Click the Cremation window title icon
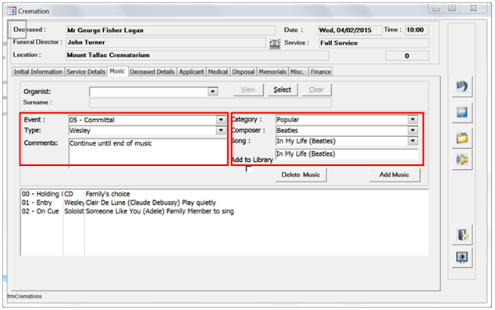The image size is (495, 310). pyautogui.click(x=12, y=12)
